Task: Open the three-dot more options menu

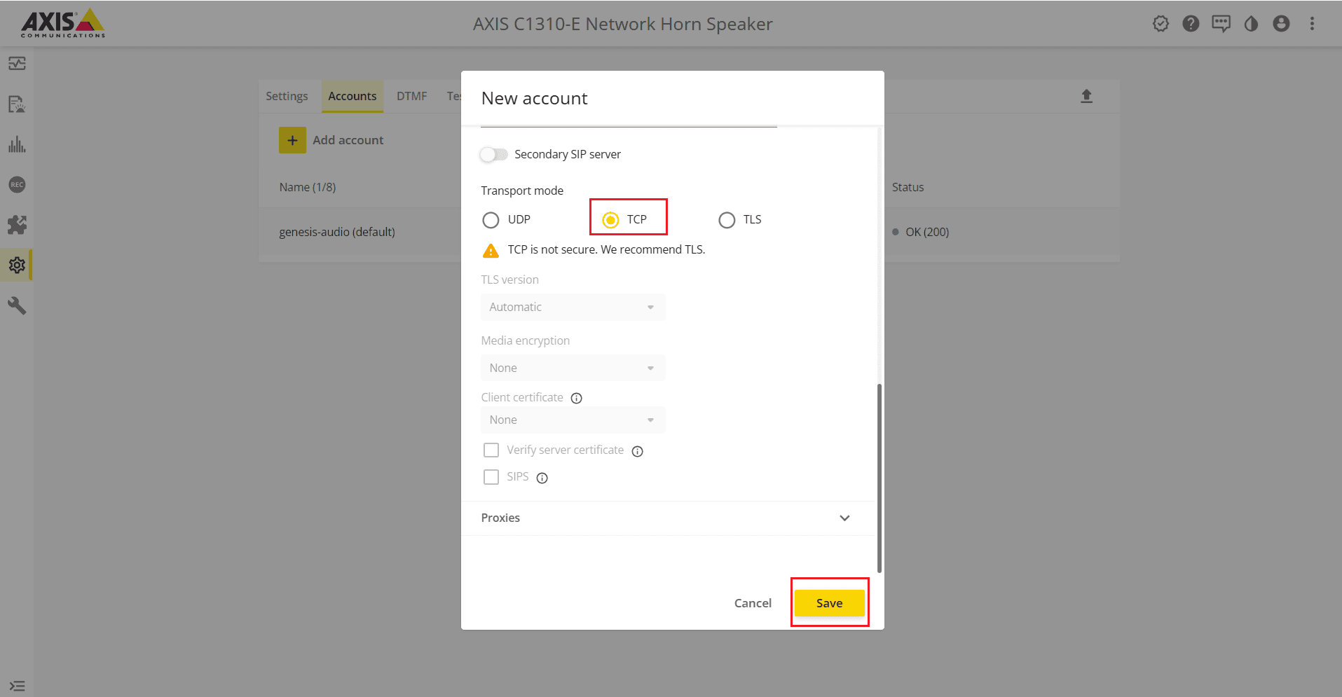Action: (x=1312, y=24)
